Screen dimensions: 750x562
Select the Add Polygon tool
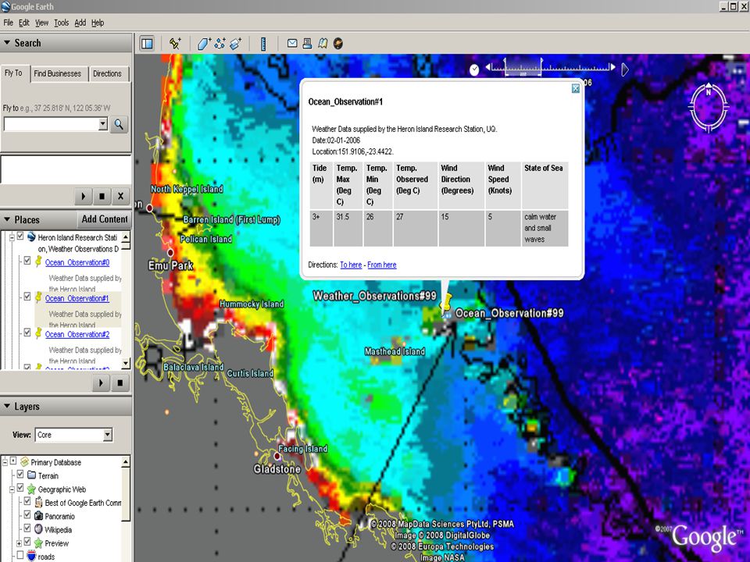coord(204,44)
